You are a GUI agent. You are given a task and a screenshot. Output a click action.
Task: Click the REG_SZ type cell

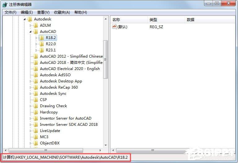point(156,27)
